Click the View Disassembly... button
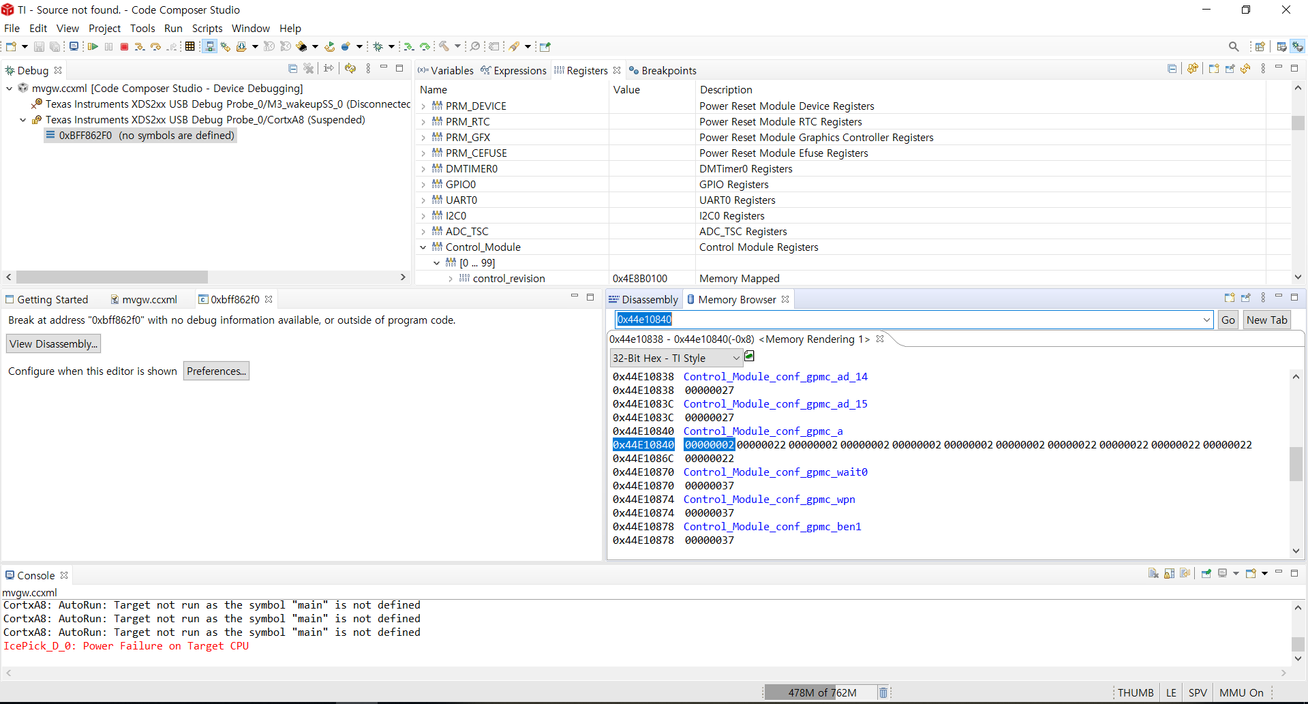The width and height of the screenshot is (1308, 704). 54,343
